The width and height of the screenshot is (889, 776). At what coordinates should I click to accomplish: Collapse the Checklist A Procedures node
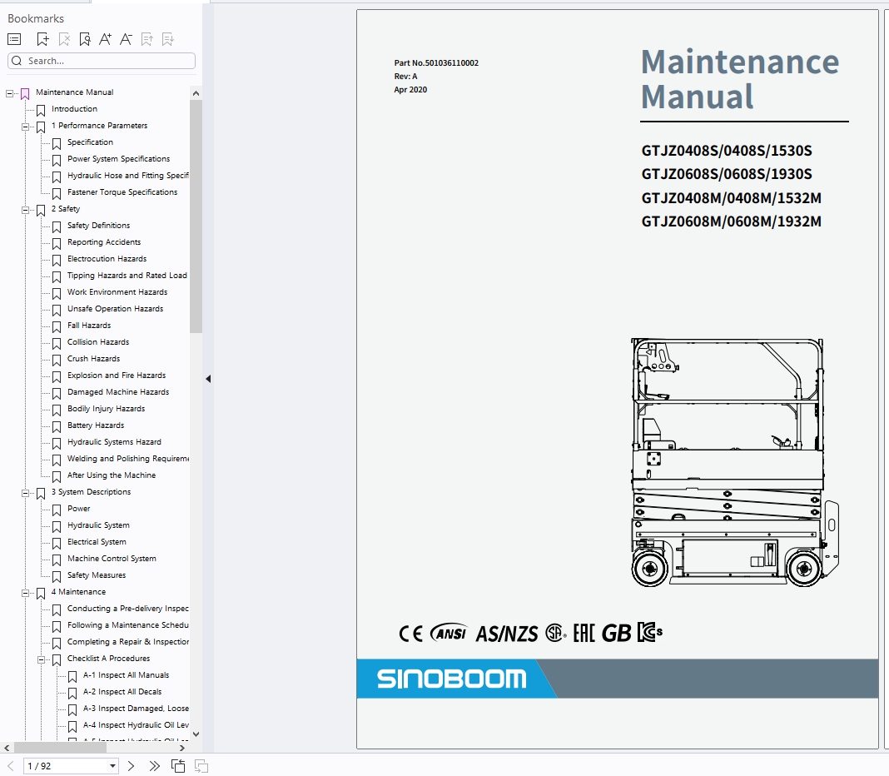tap(42, 659)
